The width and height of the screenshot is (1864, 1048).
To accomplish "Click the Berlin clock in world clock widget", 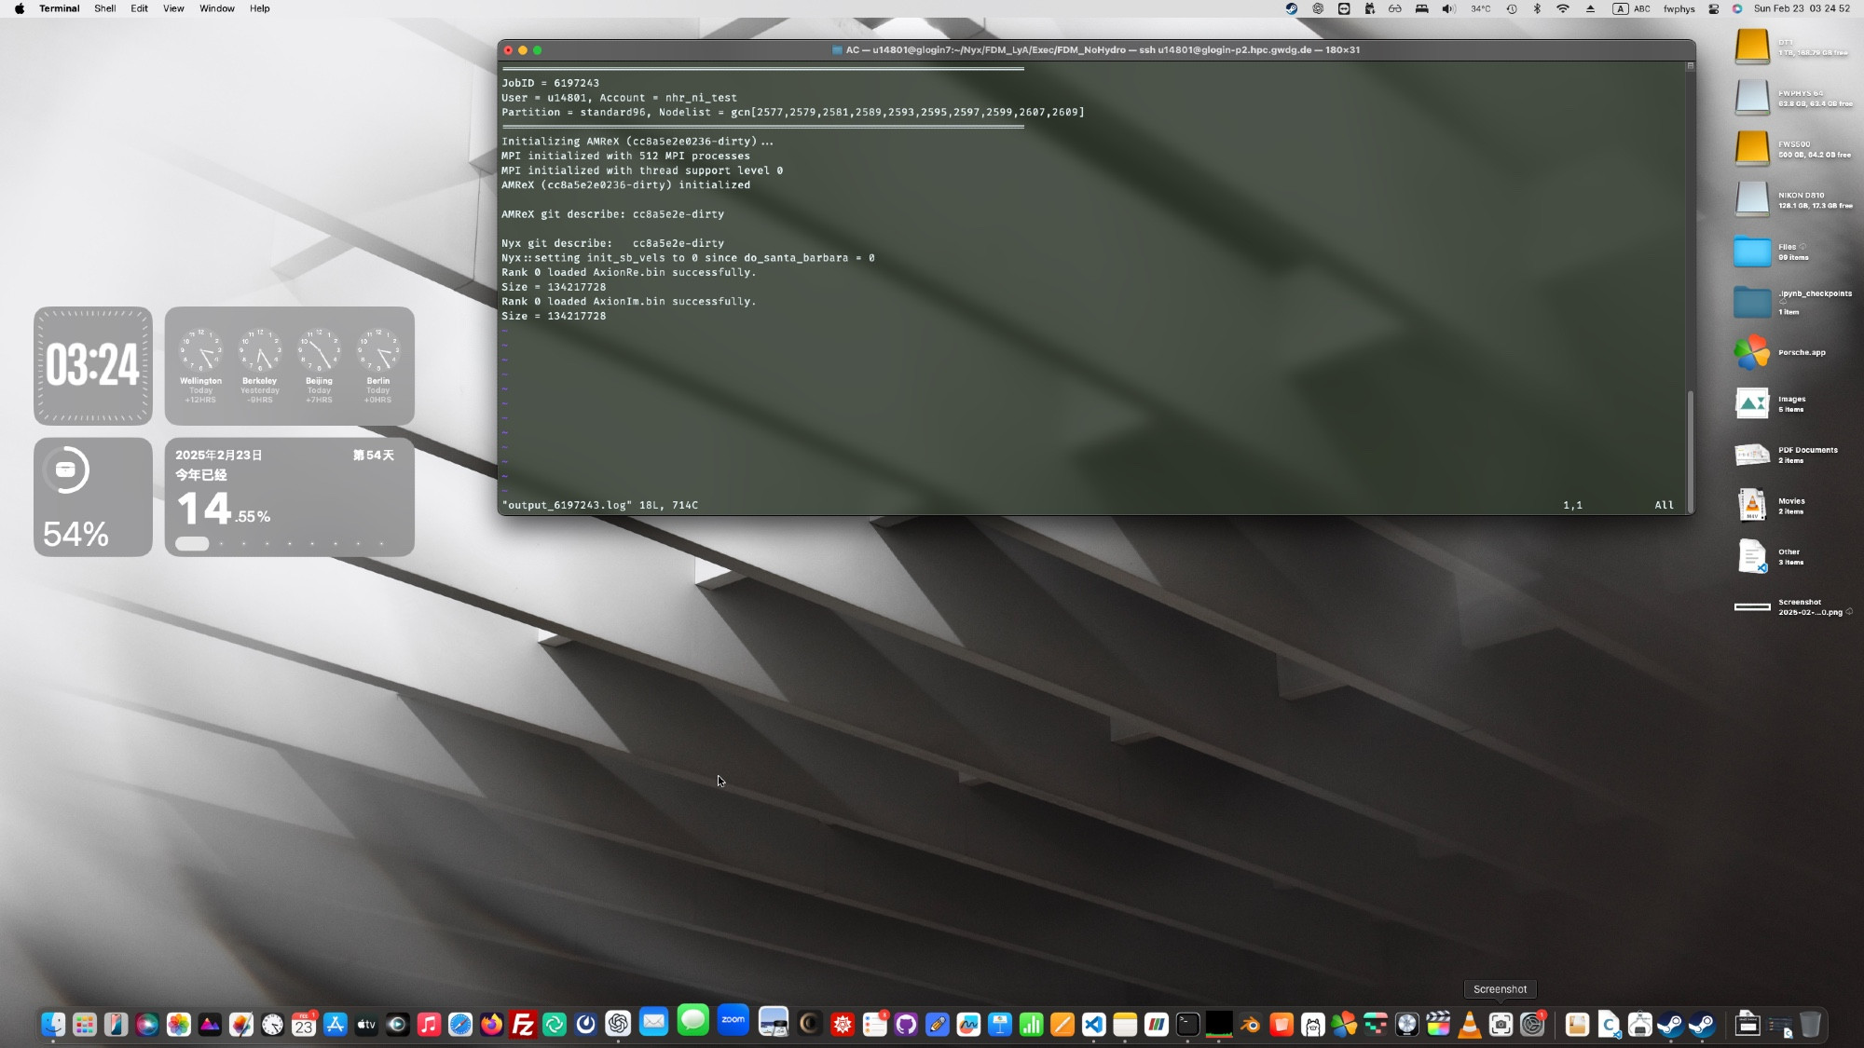I will (378, 351).
